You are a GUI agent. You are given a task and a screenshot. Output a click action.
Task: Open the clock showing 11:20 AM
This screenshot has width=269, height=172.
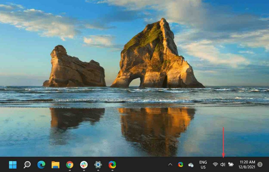(247, 165)
